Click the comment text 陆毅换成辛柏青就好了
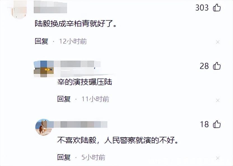Screen dimensions: 233x166 click(x=76, y=24)
